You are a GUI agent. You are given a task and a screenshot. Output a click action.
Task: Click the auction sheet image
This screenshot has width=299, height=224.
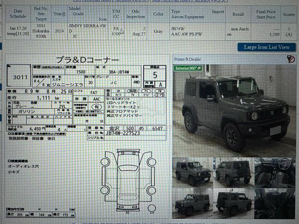point(87,136)
